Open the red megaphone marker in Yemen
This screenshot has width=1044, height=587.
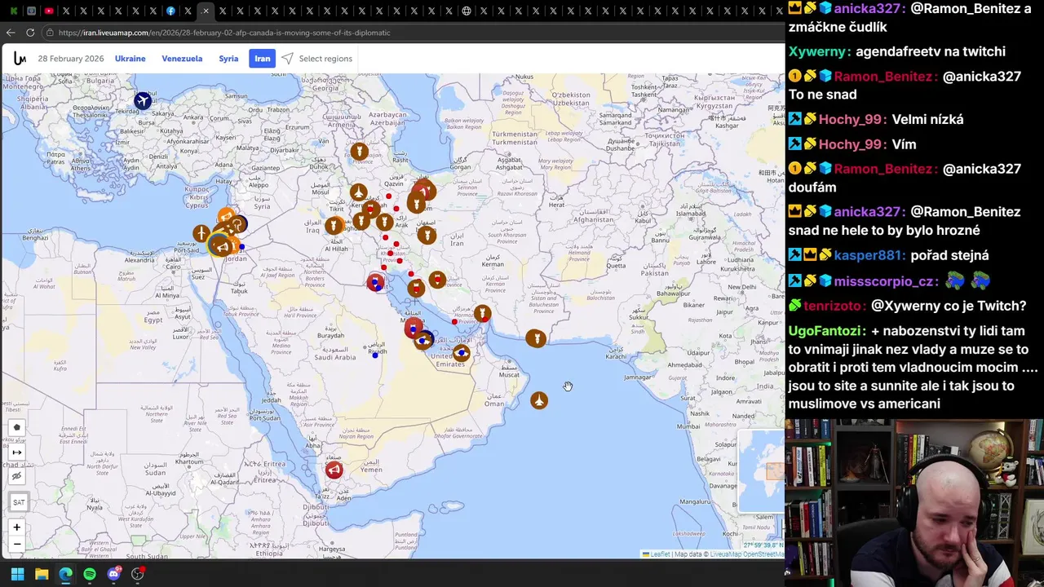334,470
